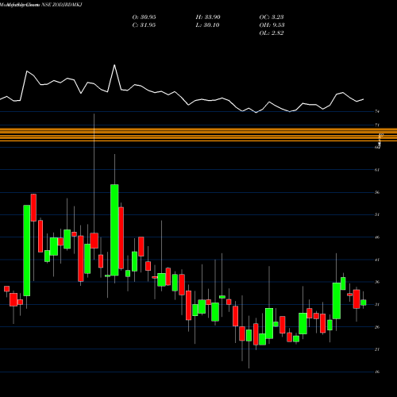Click the price axis label 71
The width and height of the screenshot is (397, 397).
pos(377,125)
